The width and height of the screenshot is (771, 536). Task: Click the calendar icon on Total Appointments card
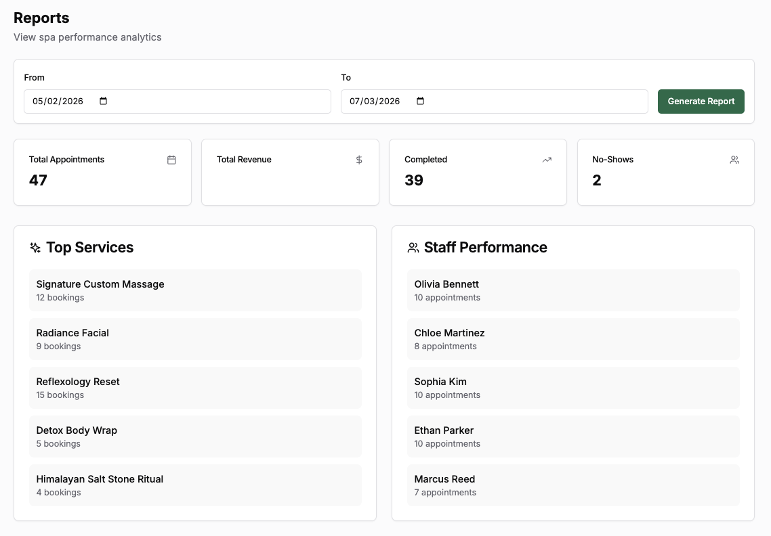tap(171, 160)
